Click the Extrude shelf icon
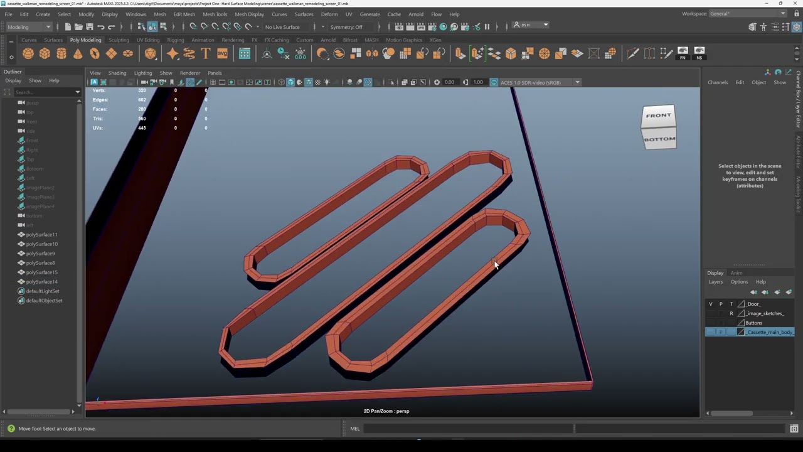 [460, 54]
